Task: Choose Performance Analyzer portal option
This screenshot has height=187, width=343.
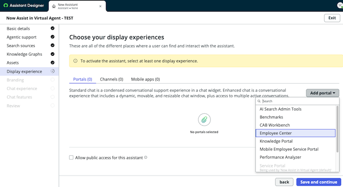Action: tap(295, 157)
